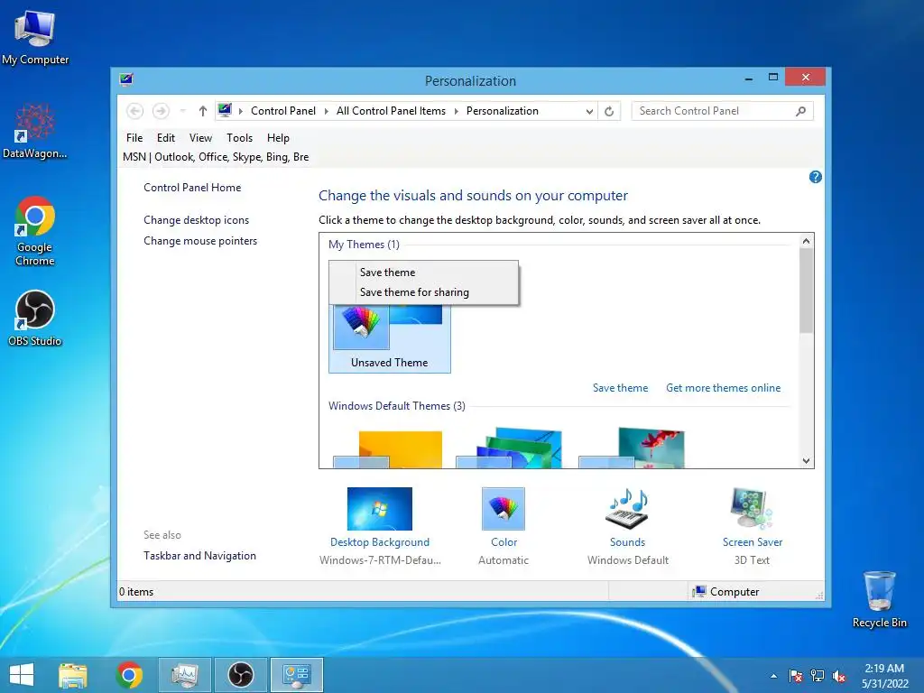The image size is (924, 693).
Task: Open the Recycle Bin
Action: (879, 599)
